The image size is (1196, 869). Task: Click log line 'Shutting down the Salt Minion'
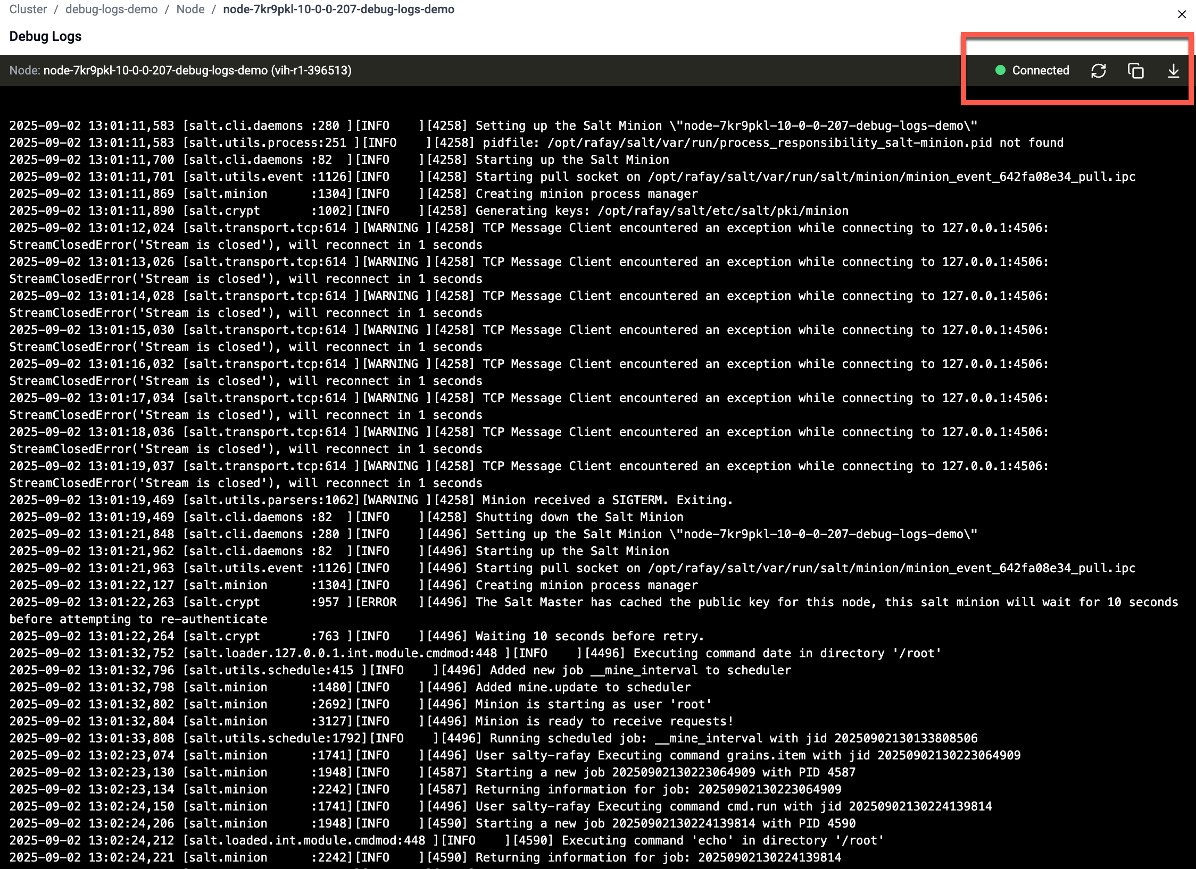(x=346, y=517)
